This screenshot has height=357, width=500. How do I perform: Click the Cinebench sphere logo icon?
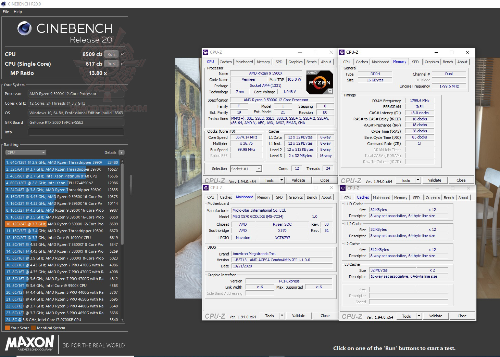coord(24,28)
